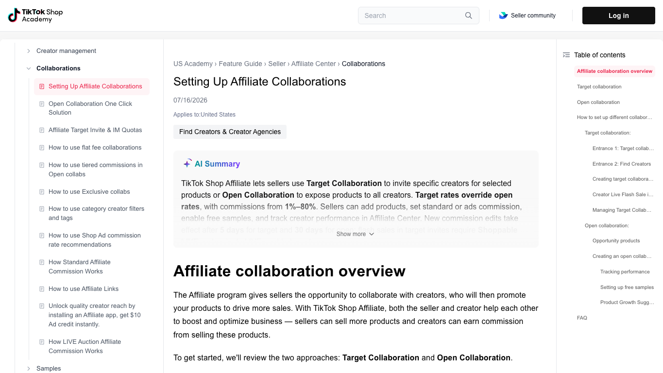Jump to Target collaboration: subsection in contents
The width and height of the screenshot is (663, 373).
pos(608,133)
